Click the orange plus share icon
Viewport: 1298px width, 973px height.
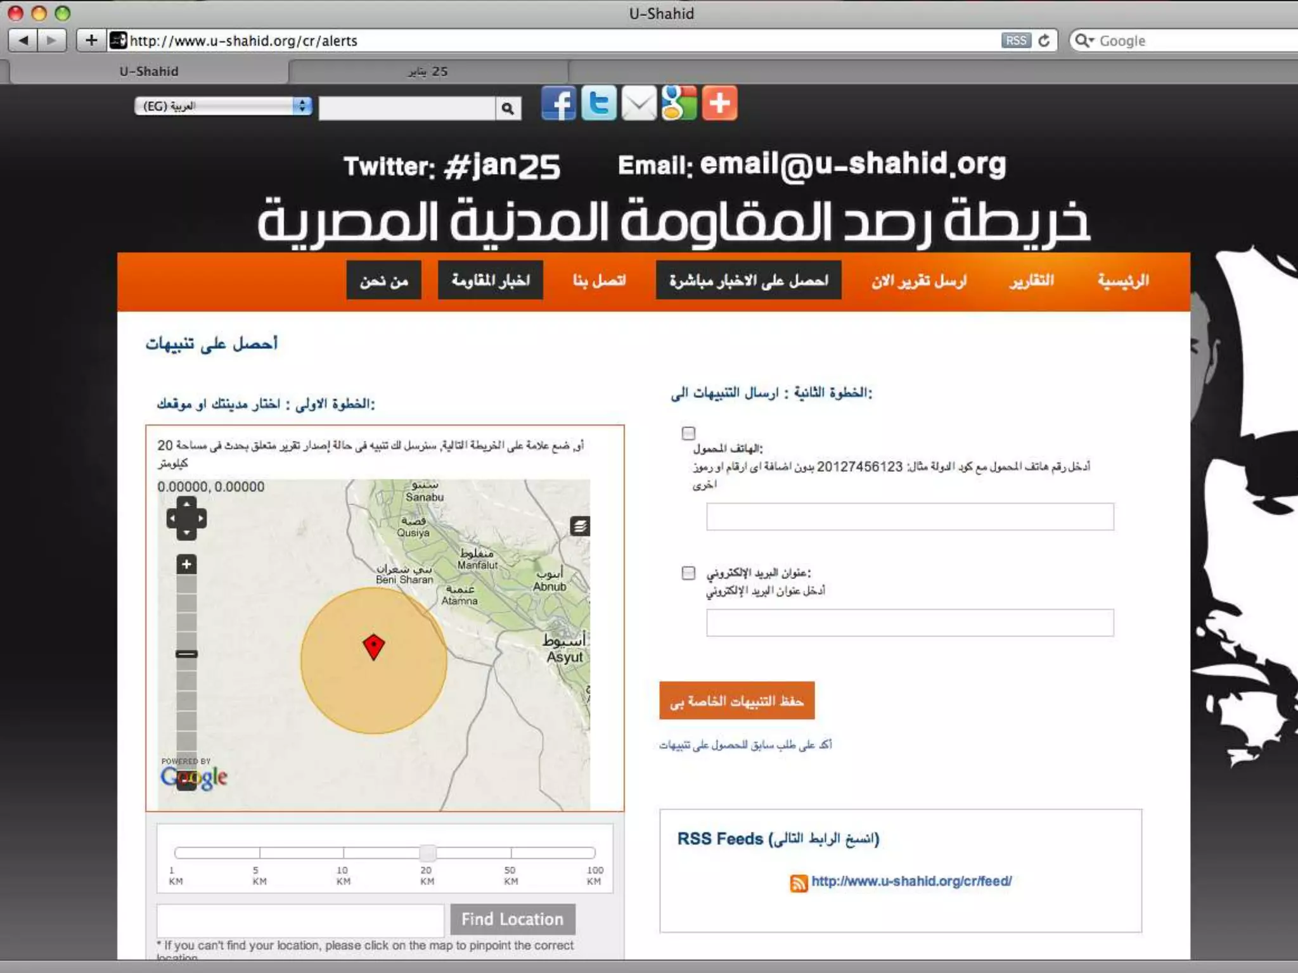[x=719, y=103]
